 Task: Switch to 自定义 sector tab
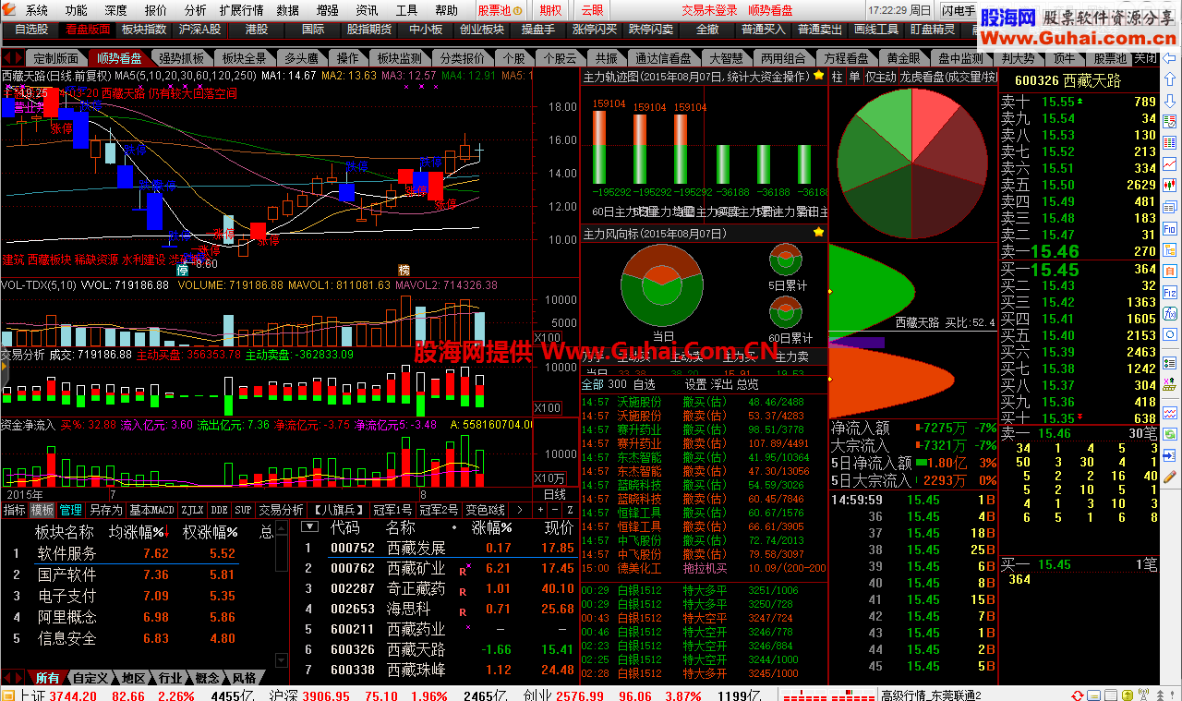pyautogui.click(x=91, y=678)
